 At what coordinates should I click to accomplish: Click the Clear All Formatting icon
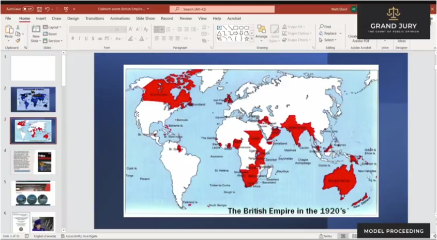(x=145, y=29)
